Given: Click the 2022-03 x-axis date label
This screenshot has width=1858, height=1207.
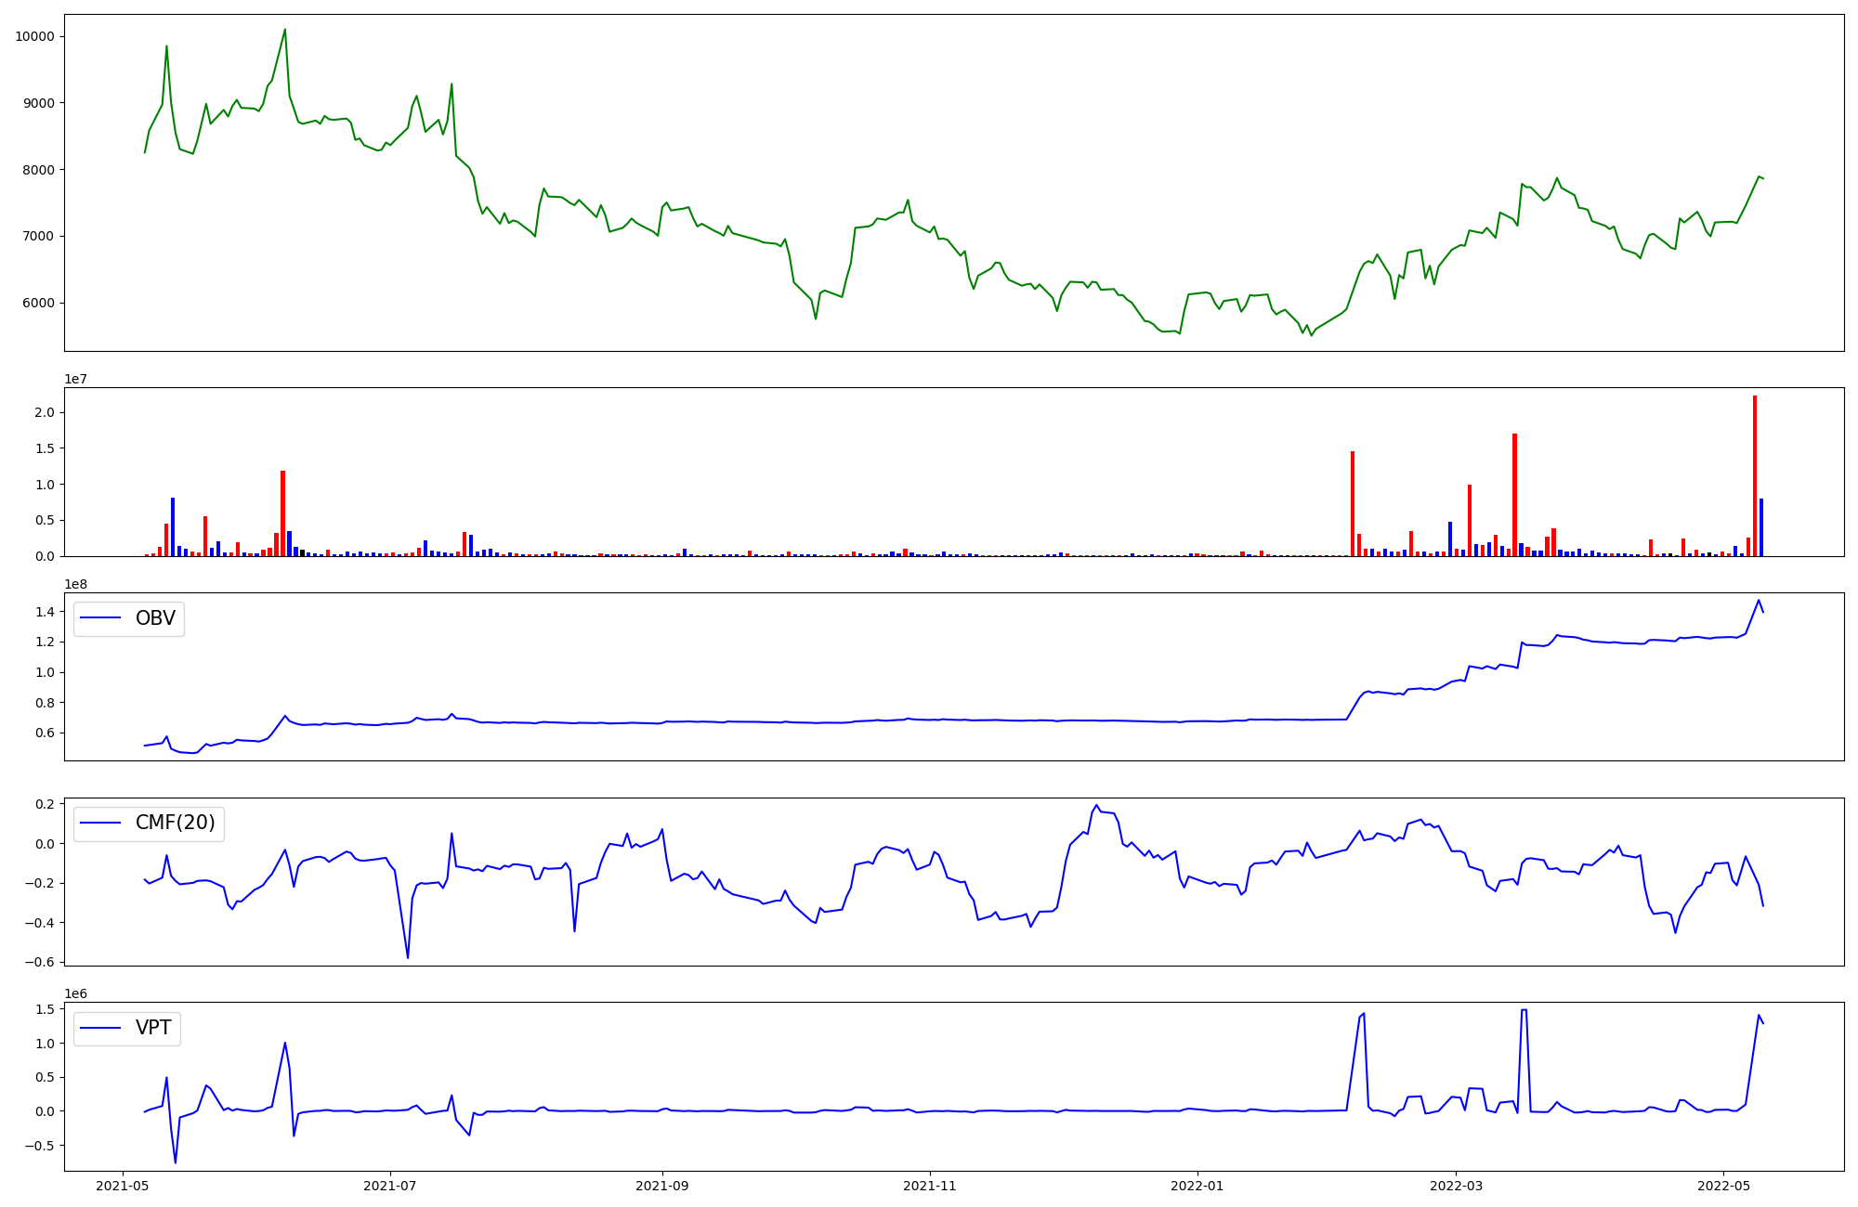Looking at the screenshot, I should click(x=1456, y=1186).
